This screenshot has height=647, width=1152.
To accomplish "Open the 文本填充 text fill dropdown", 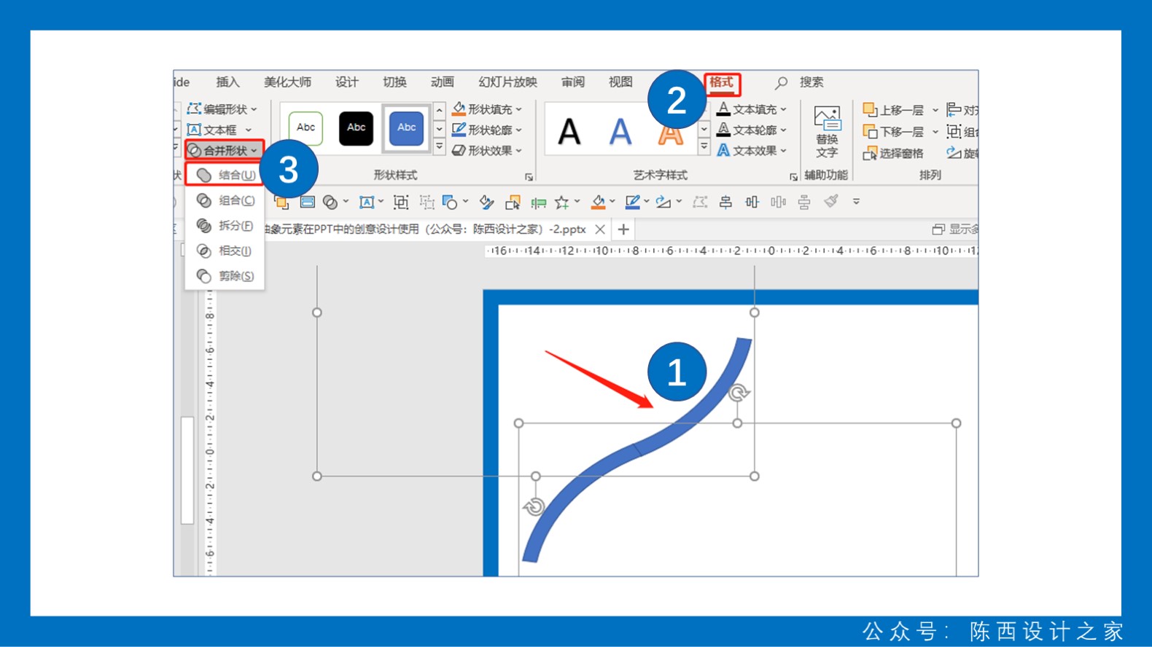I will click(752, 109).
